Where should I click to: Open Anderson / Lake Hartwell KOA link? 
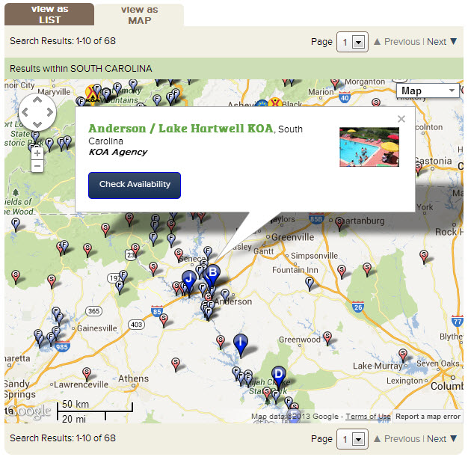coord(181,129)
